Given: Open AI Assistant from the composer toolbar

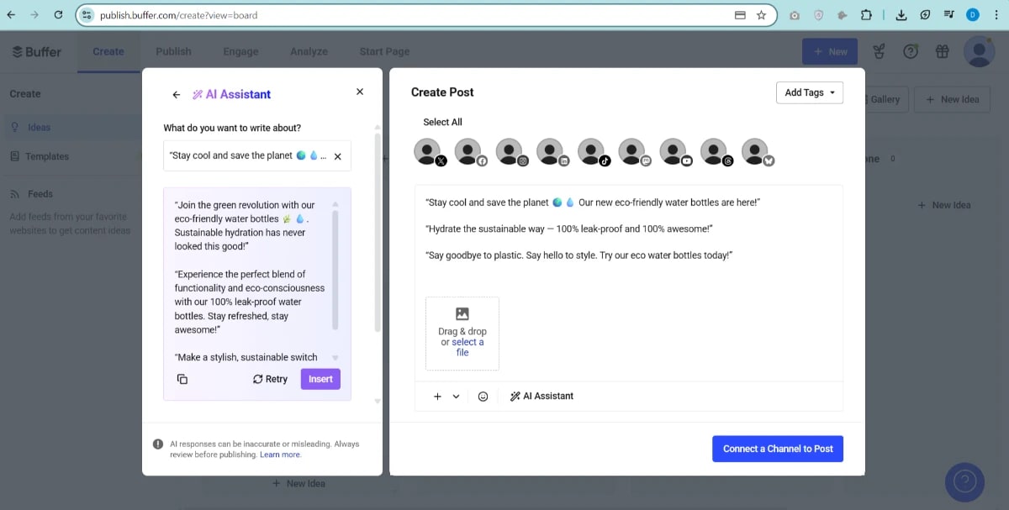Looking at the screenshot, I should pyautogui.click(x=541, y=395).
